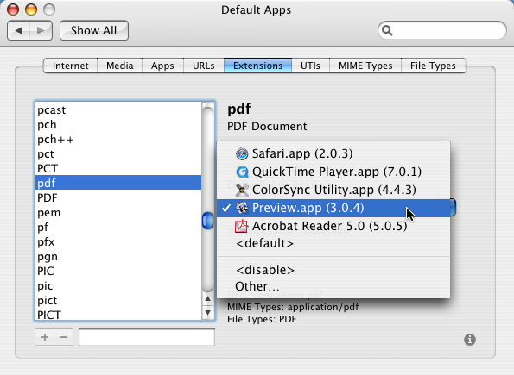
Task: Go back with the left arrow button
Action: pos(19,30)
